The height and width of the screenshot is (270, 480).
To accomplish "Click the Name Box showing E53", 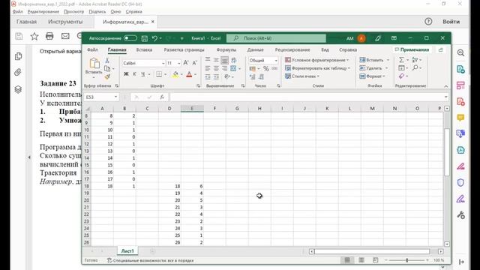I will tap(101, 97).
